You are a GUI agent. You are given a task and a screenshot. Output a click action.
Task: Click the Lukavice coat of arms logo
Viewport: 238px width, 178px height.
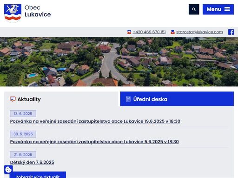point(13,13)
